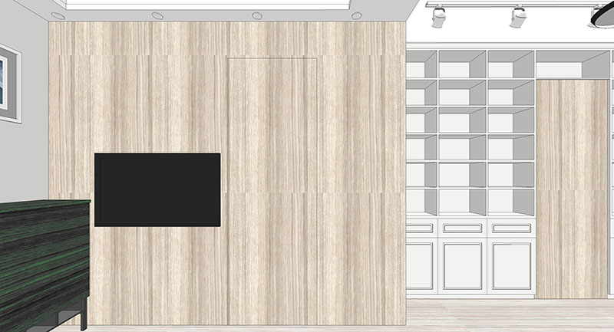Select the middle lower white cabinet door
The height and width of the screenshot is (332, 614).
tap(462, 265)
